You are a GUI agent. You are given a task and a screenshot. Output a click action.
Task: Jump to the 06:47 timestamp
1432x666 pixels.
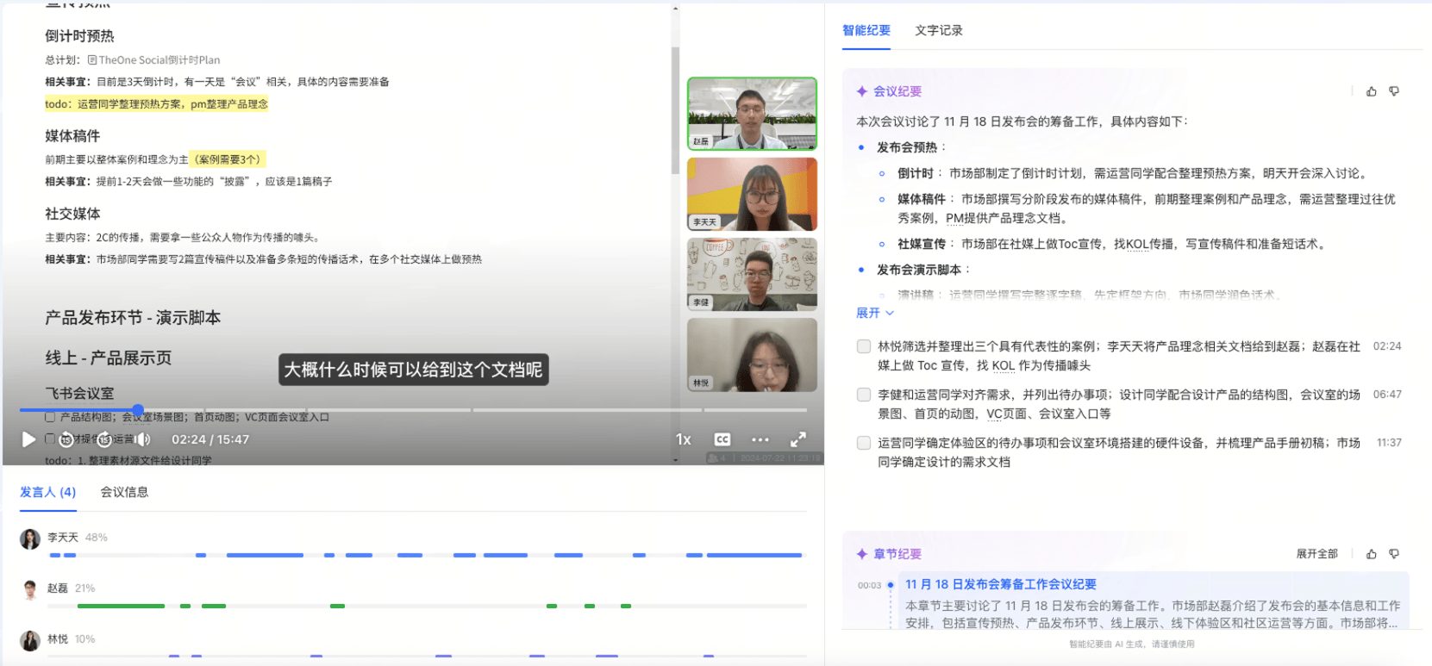(x=1386, y=395)
